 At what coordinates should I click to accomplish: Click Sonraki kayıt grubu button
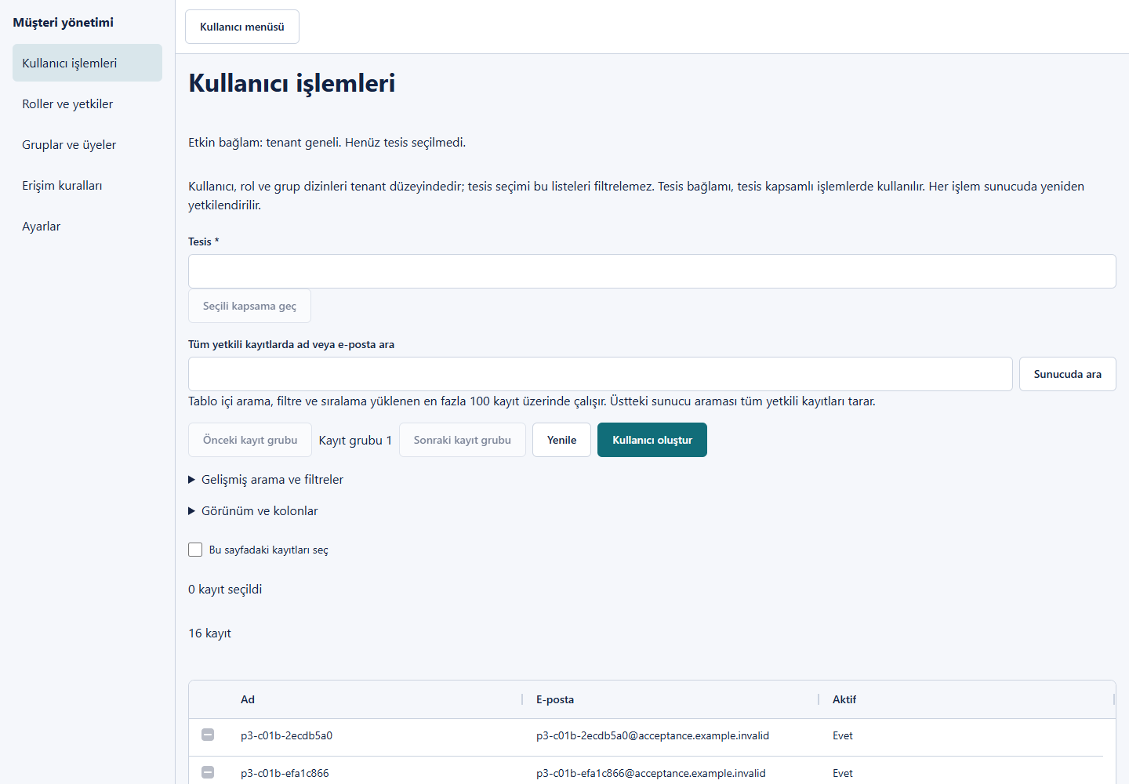pos(462,440)
